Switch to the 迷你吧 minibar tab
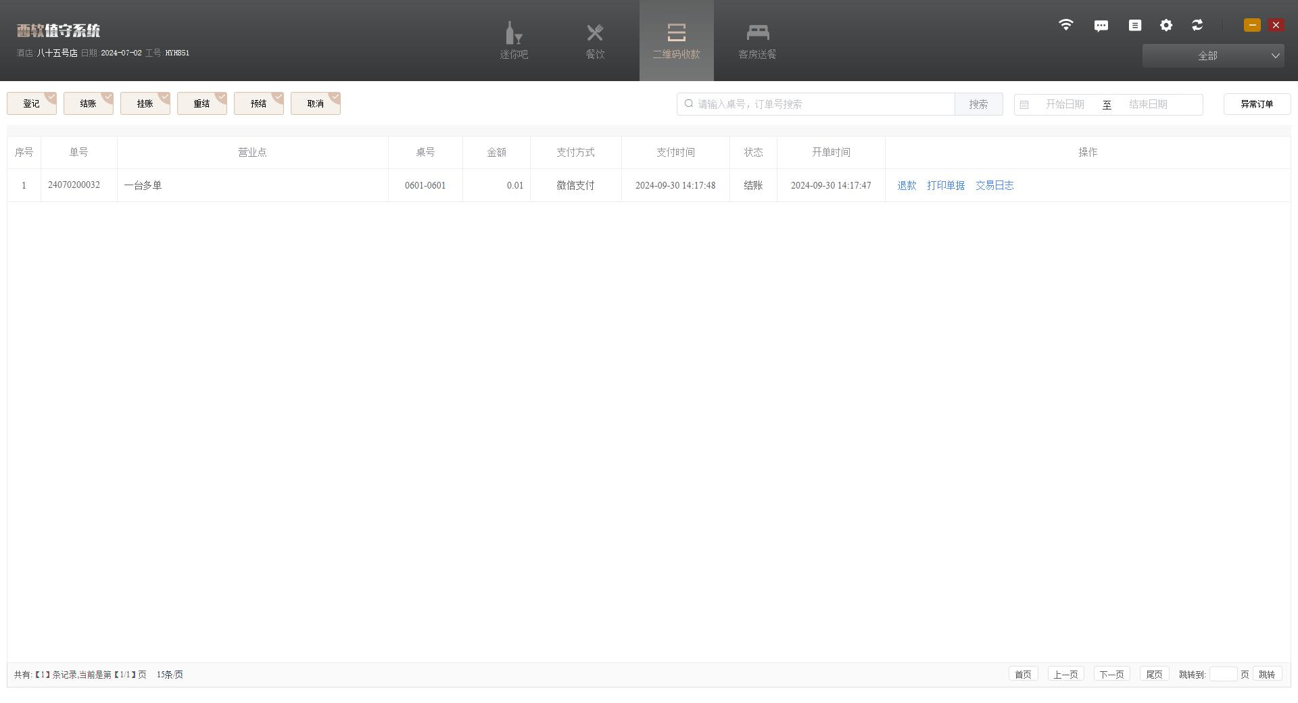 tap(514, 41)
